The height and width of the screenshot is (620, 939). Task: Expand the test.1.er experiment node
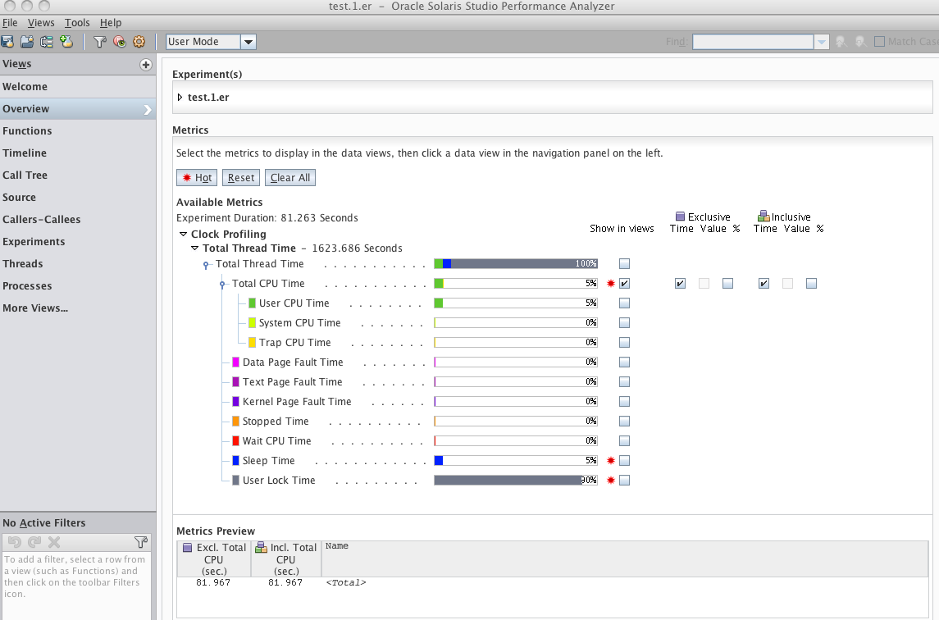point(180,97)
